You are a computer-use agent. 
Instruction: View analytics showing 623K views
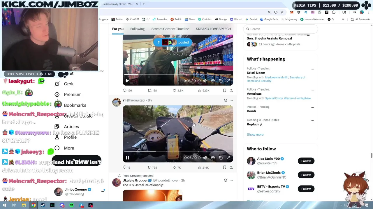(x=203, y=91)
